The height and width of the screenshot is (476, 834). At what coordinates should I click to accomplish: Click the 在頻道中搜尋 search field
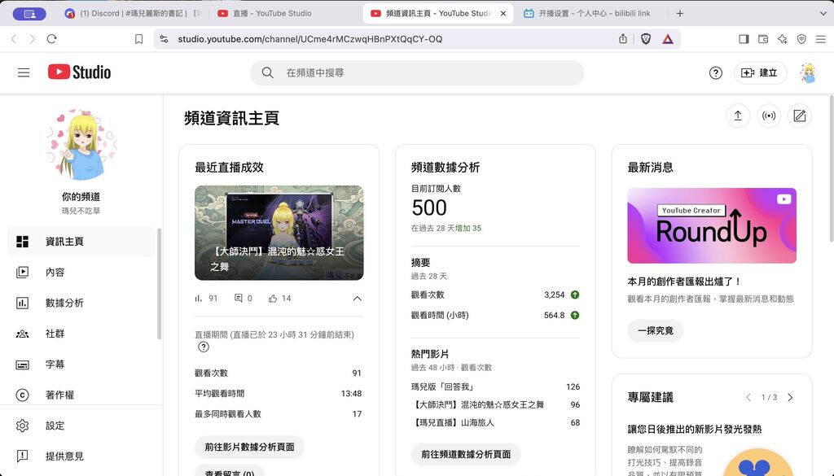point(417,72)
